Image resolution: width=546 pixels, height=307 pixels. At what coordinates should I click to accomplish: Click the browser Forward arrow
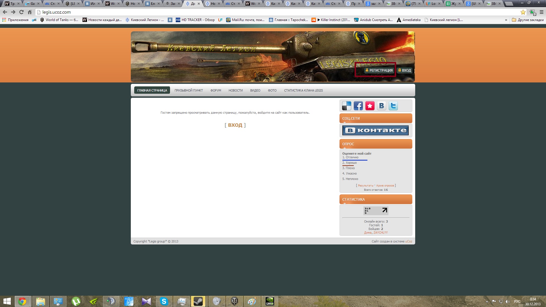point(13,12)
